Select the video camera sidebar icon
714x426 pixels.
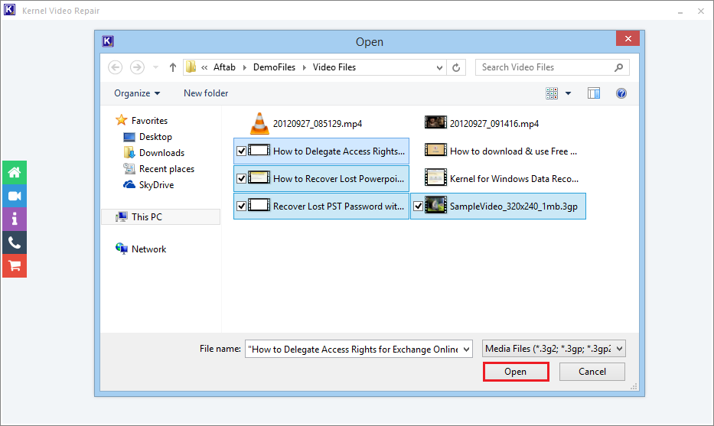(x=15, y=196)
